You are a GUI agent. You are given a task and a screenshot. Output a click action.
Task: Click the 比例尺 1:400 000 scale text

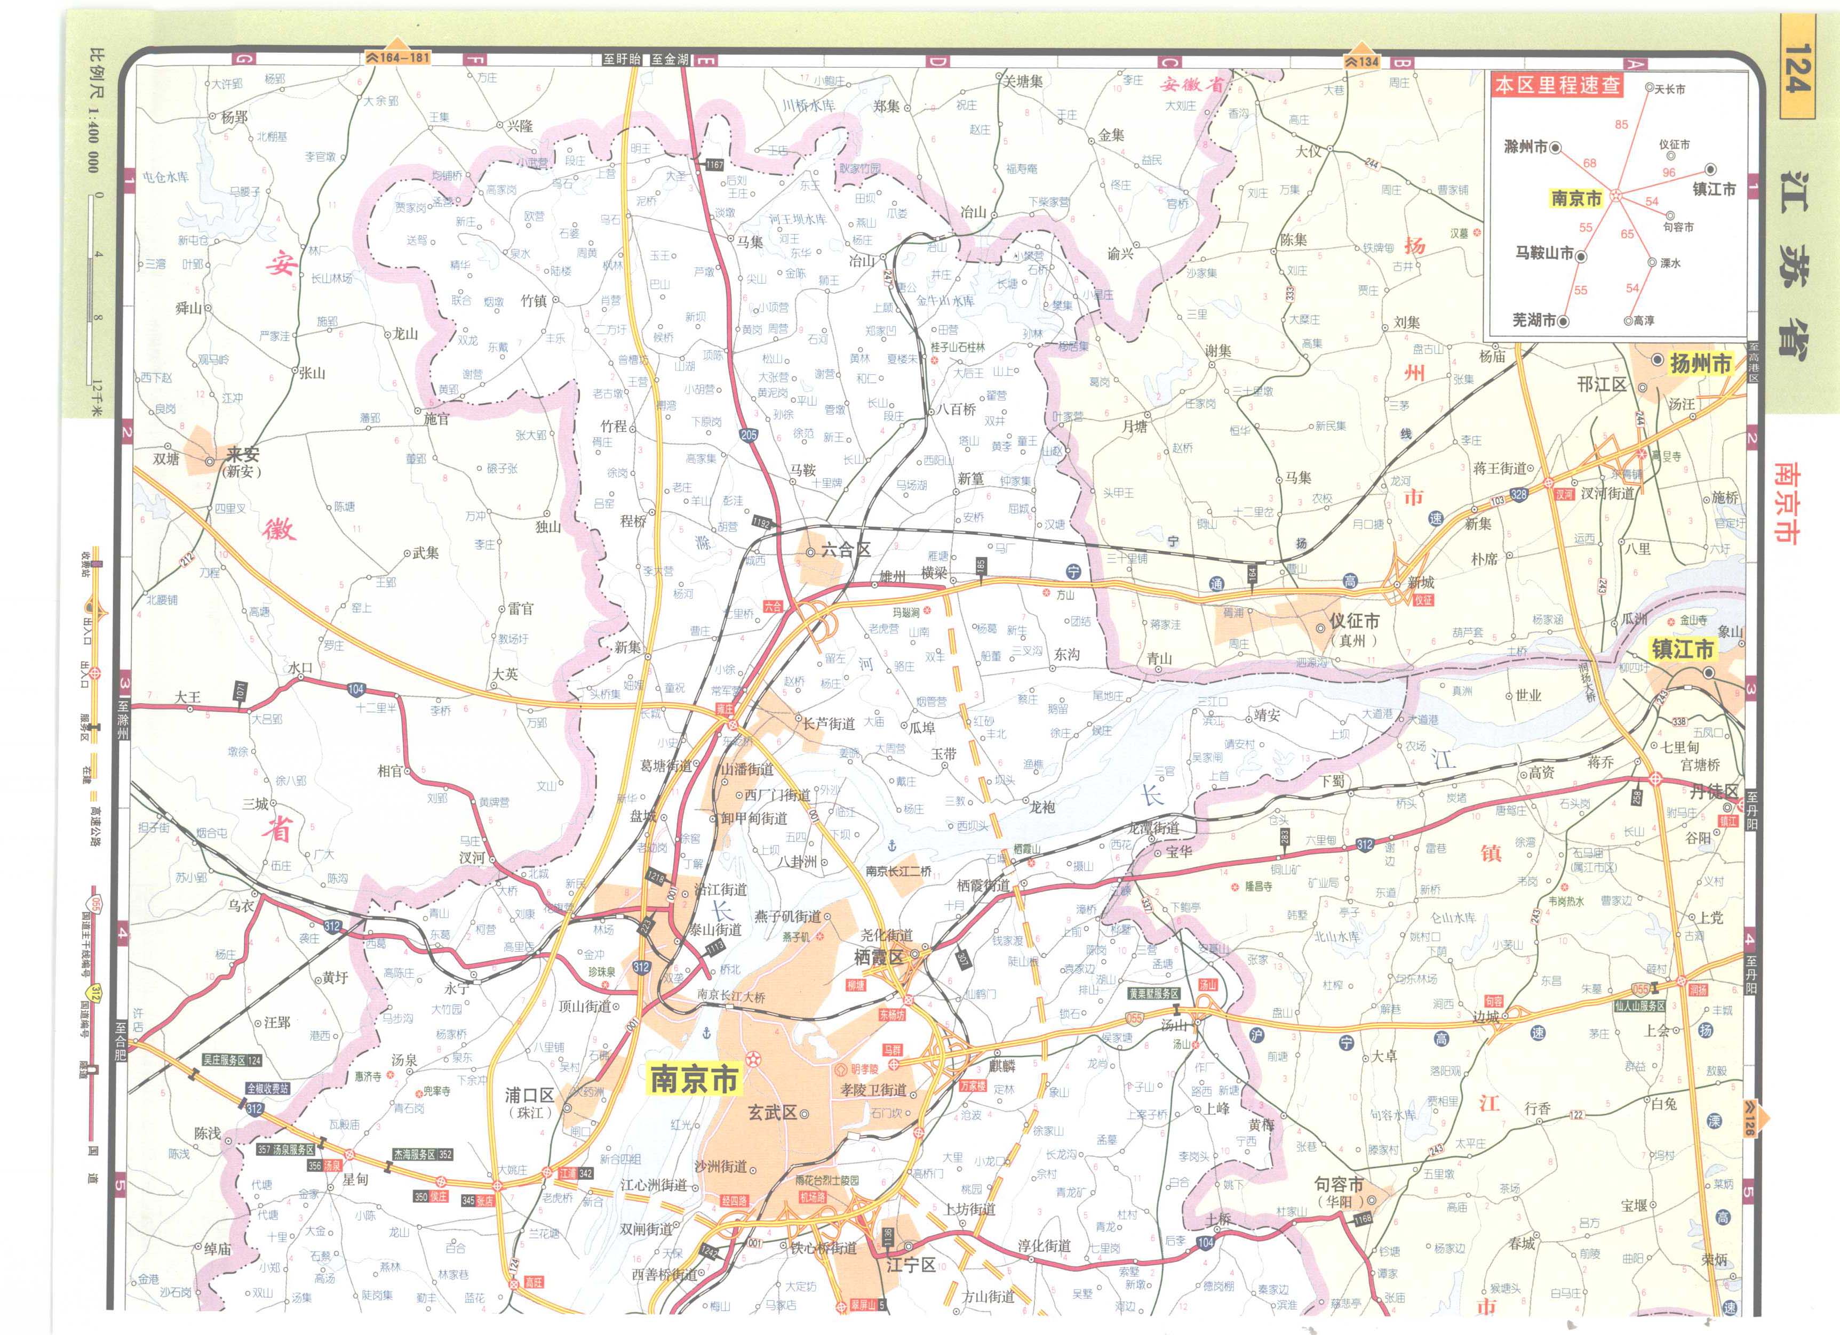tap(94, 110)
